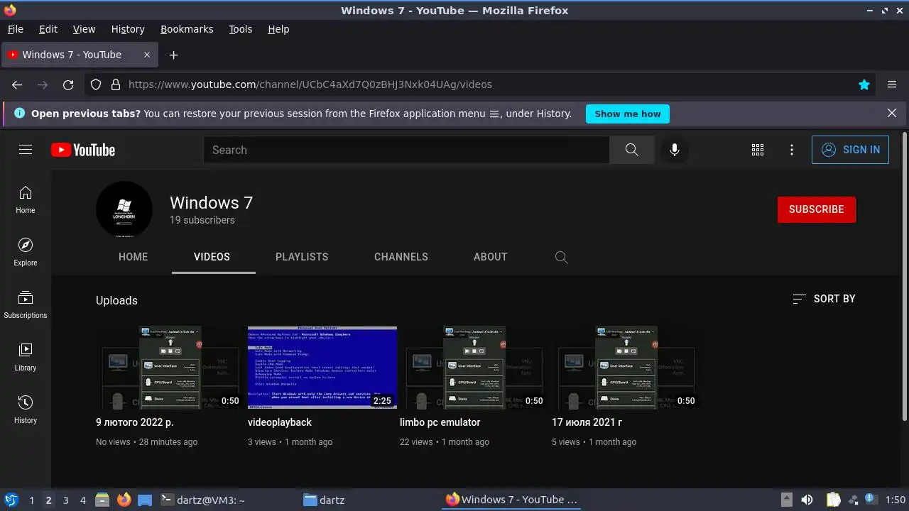Go back with browser back arrow

click(17, 84)
